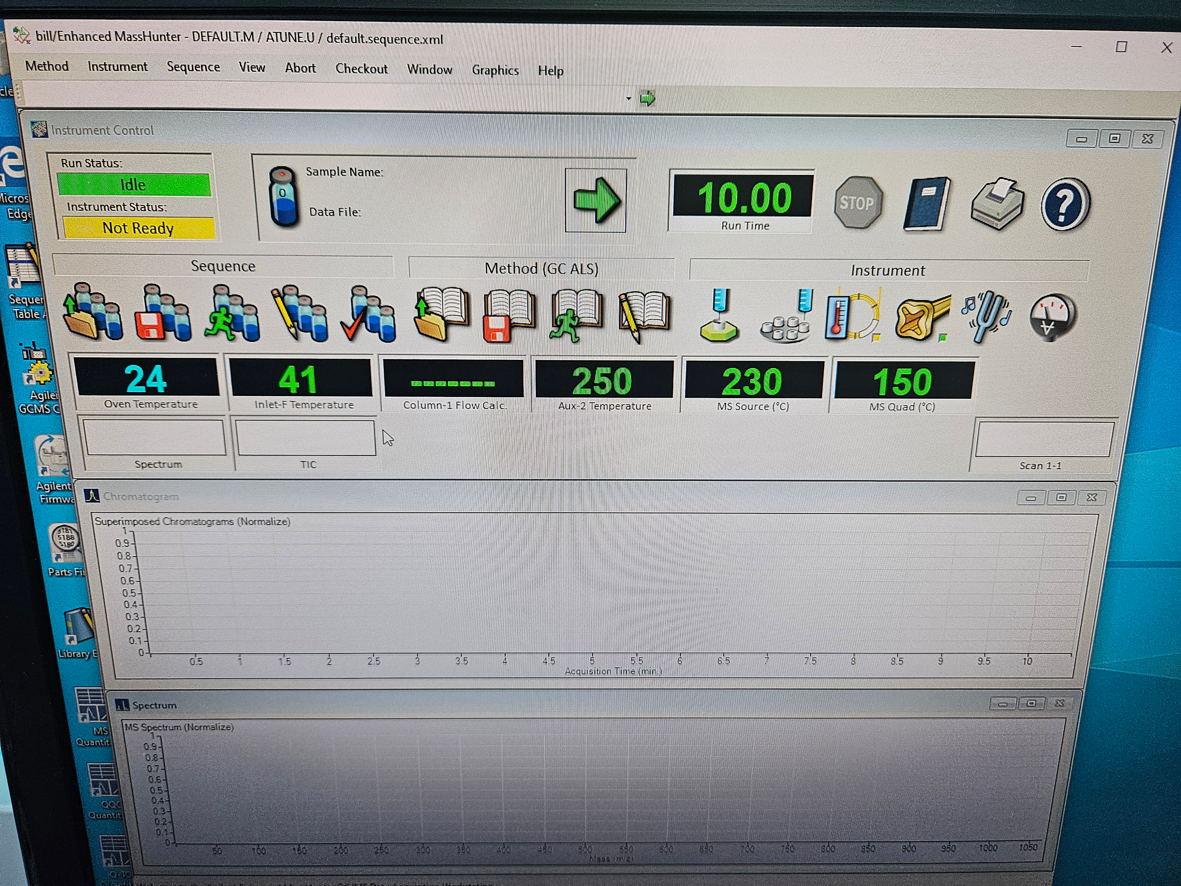Open the Window menu
Screen dimensions: 1181x886
point(429,69)
